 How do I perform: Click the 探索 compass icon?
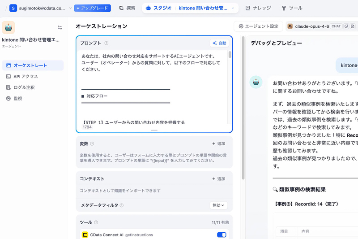[x=121, y=8]
